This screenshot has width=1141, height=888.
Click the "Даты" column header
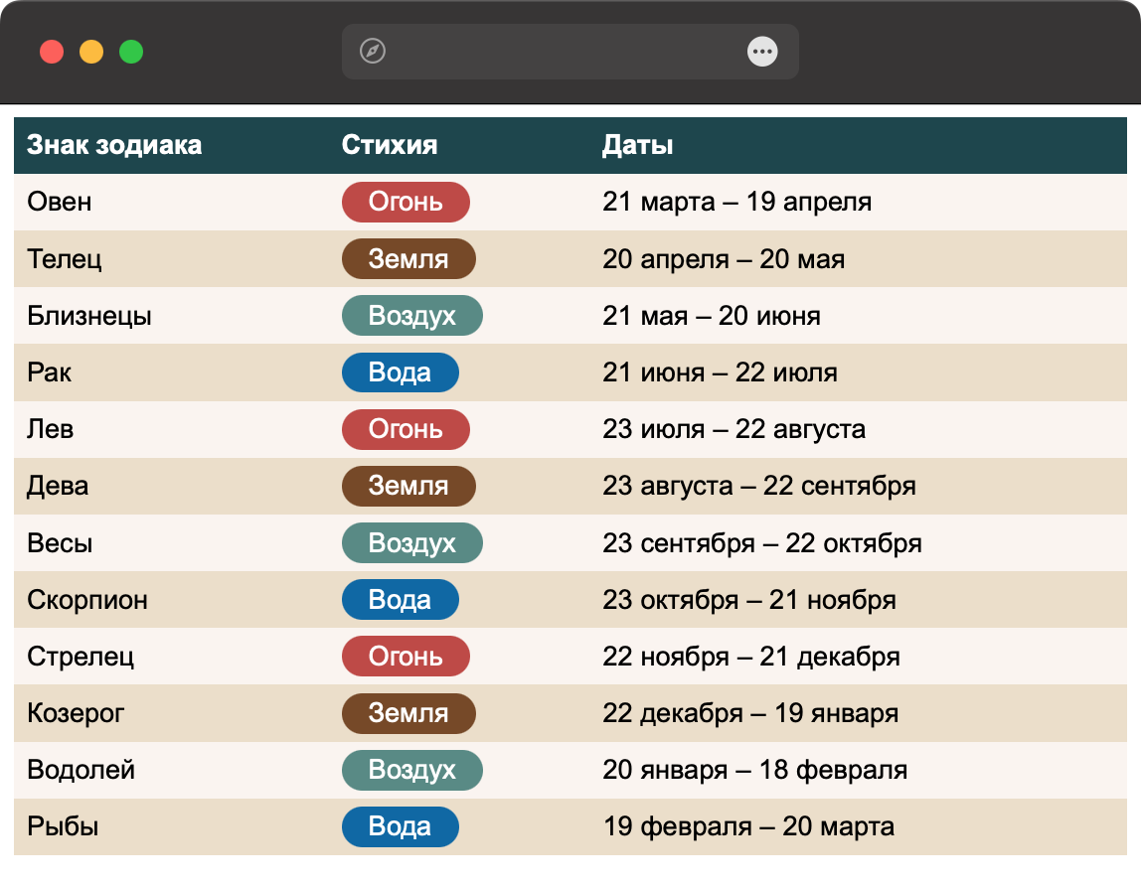point(638,145)
